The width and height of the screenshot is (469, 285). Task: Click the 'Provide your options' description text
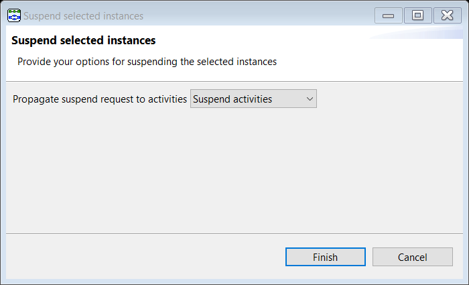point(147,62)
